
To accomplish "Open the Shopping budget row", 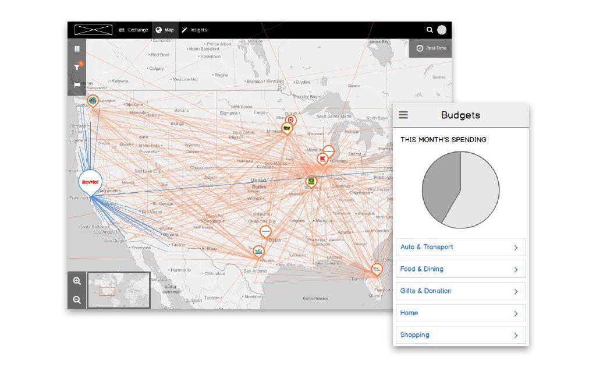I will [x=460, y=335].
